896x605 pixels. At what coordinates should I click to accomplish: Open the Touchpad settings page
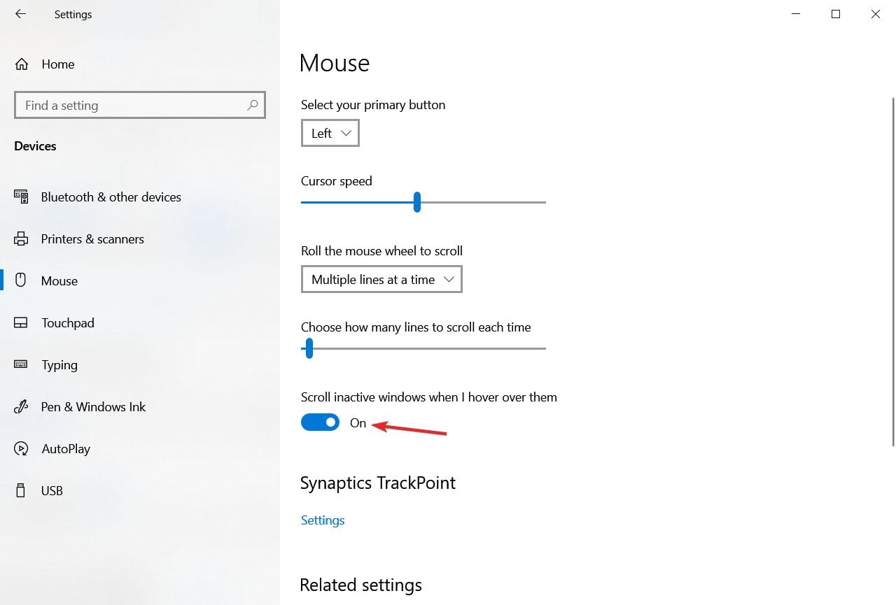[67, 323]
